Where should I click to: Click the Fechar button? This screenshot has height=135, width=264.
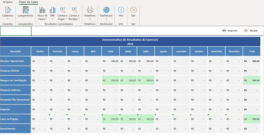[x=251, y=31]
